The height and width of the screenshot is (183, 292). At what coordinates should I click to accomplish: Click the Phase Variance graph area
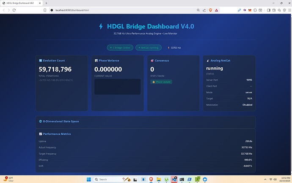tap(117, 87)
